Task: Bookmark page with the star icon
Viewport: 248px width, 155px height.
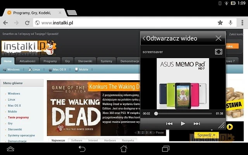Action: click(220, 23)
